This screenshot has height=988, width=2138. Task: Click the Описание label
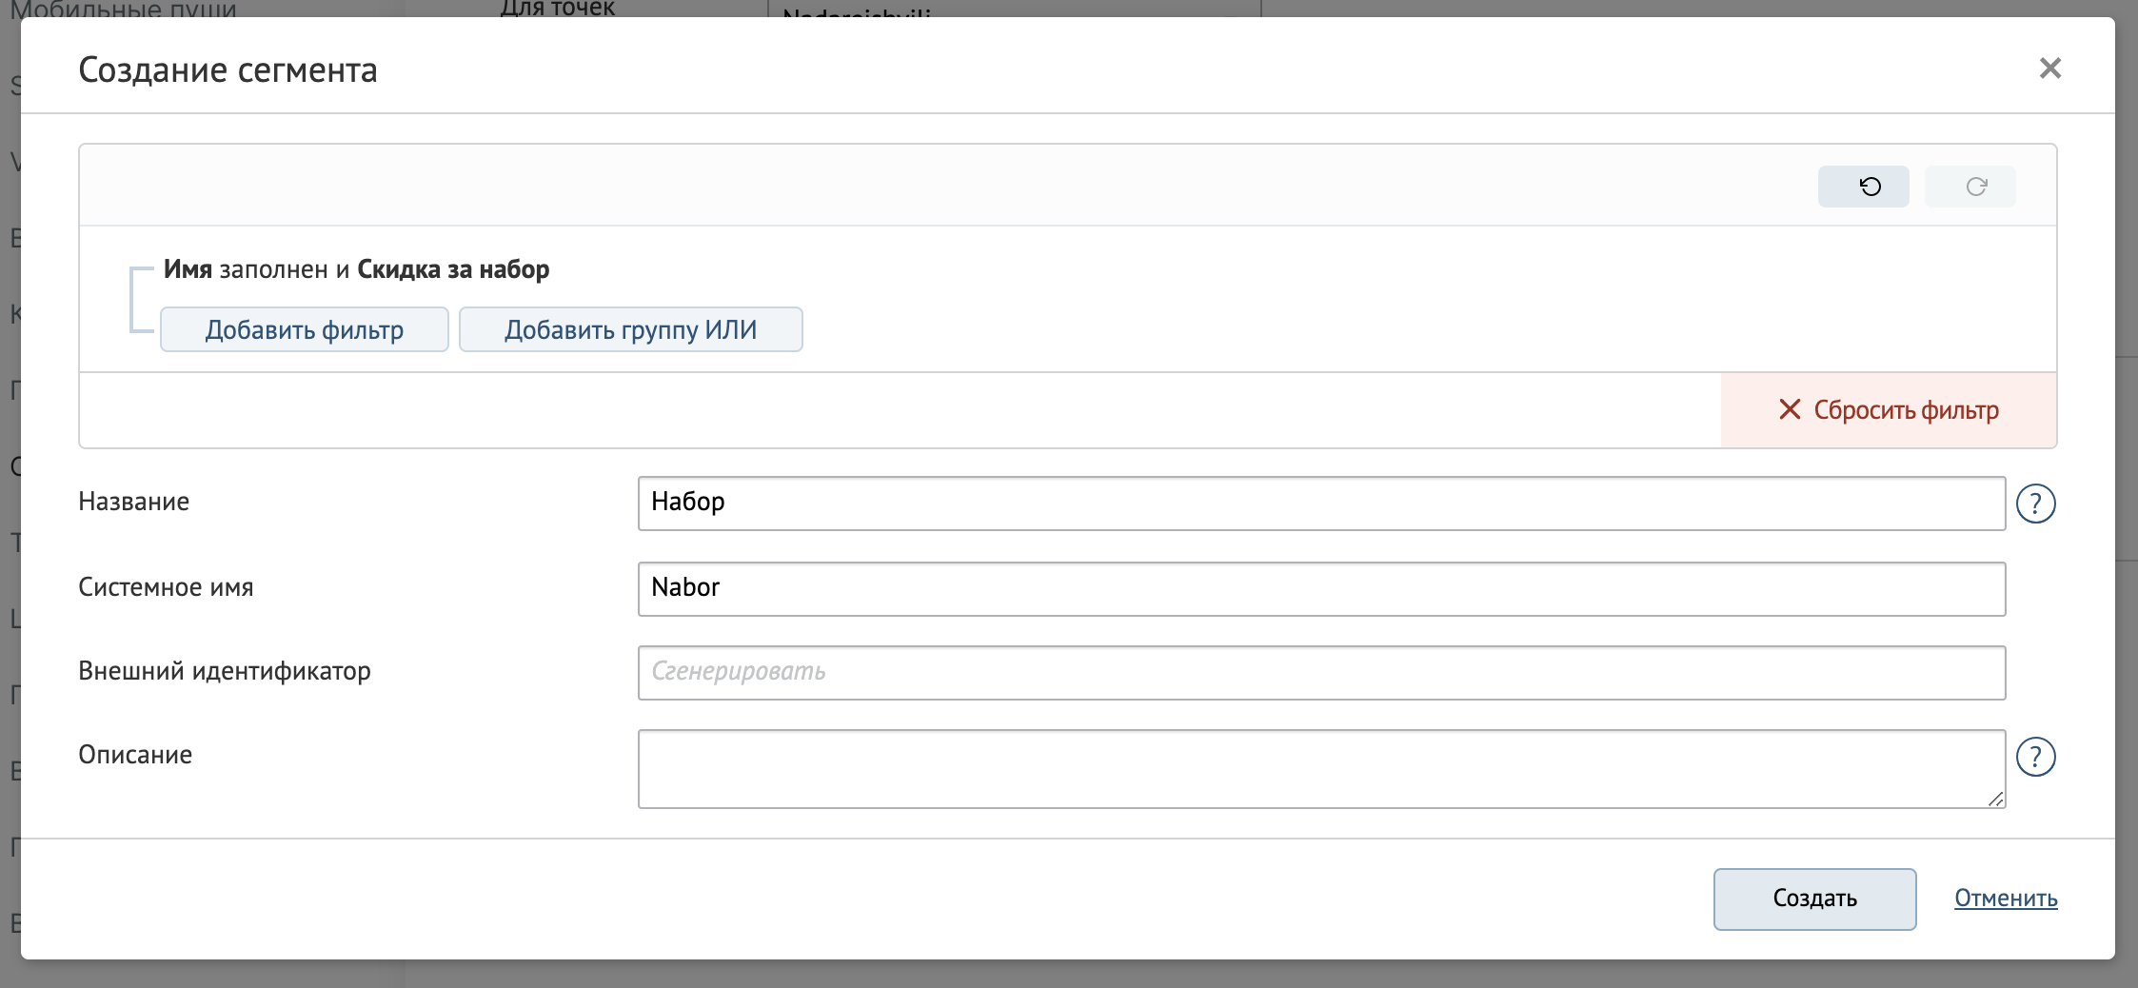135,755
